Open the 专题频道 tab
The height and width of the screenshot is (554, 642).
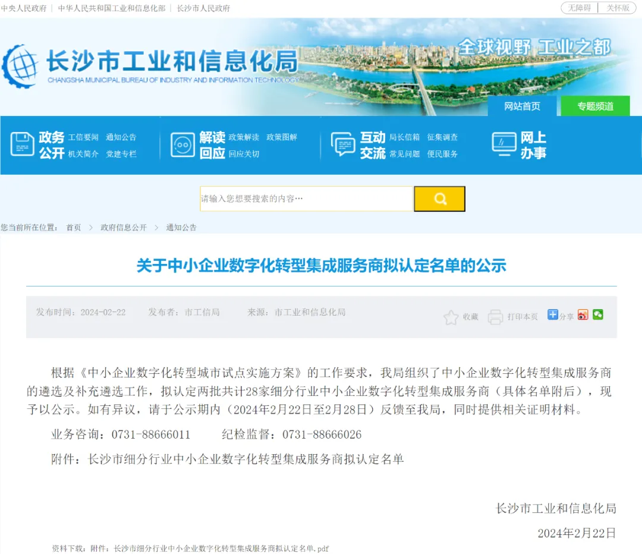tap(595, 106)
